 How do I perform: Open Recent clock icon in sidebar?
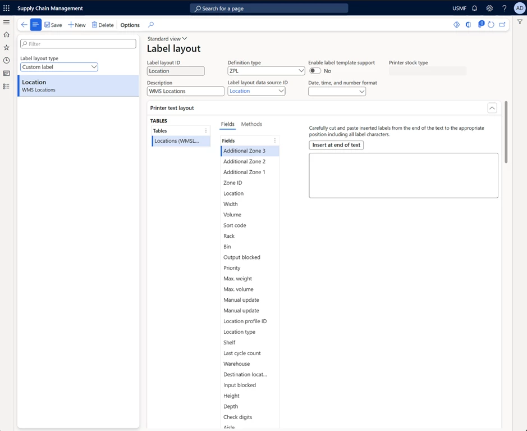click(x=6, y=61)
